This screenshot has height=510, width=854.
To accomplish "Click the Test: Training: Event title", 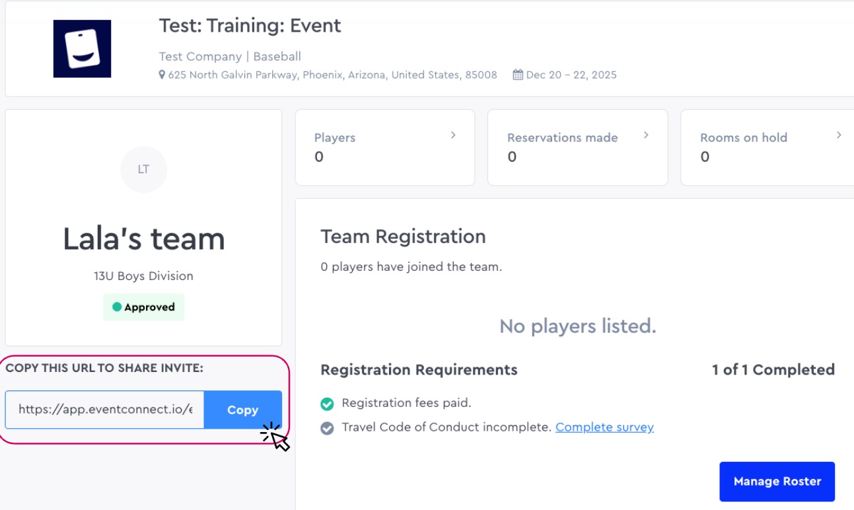I will click(x=250, y=26).
